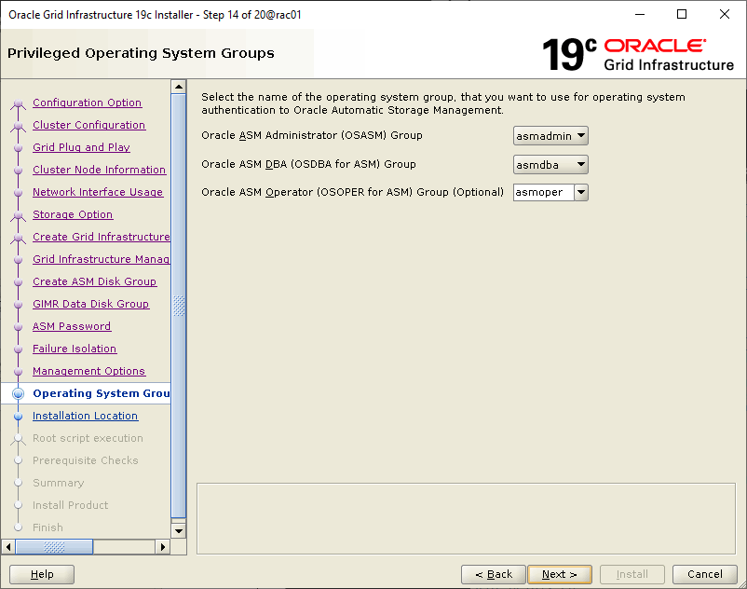Image resolution: width=747 pixels, height=589 pixels.
Task: Minimize the installer window
Action: click(640, 14)
